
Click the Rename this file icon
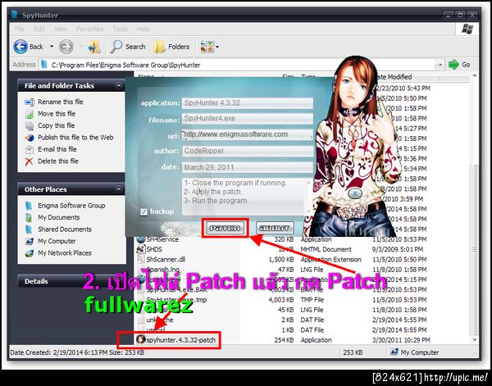pos(30,102)
